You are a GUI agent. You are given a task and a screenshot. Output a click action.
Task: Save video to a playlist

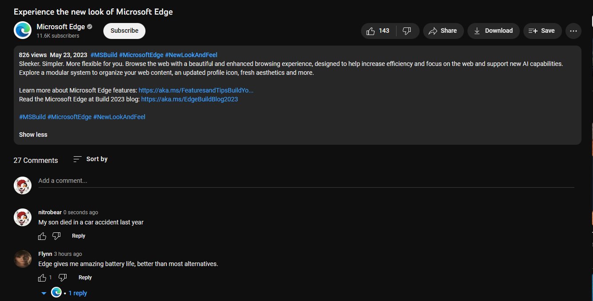click(542, 31)
